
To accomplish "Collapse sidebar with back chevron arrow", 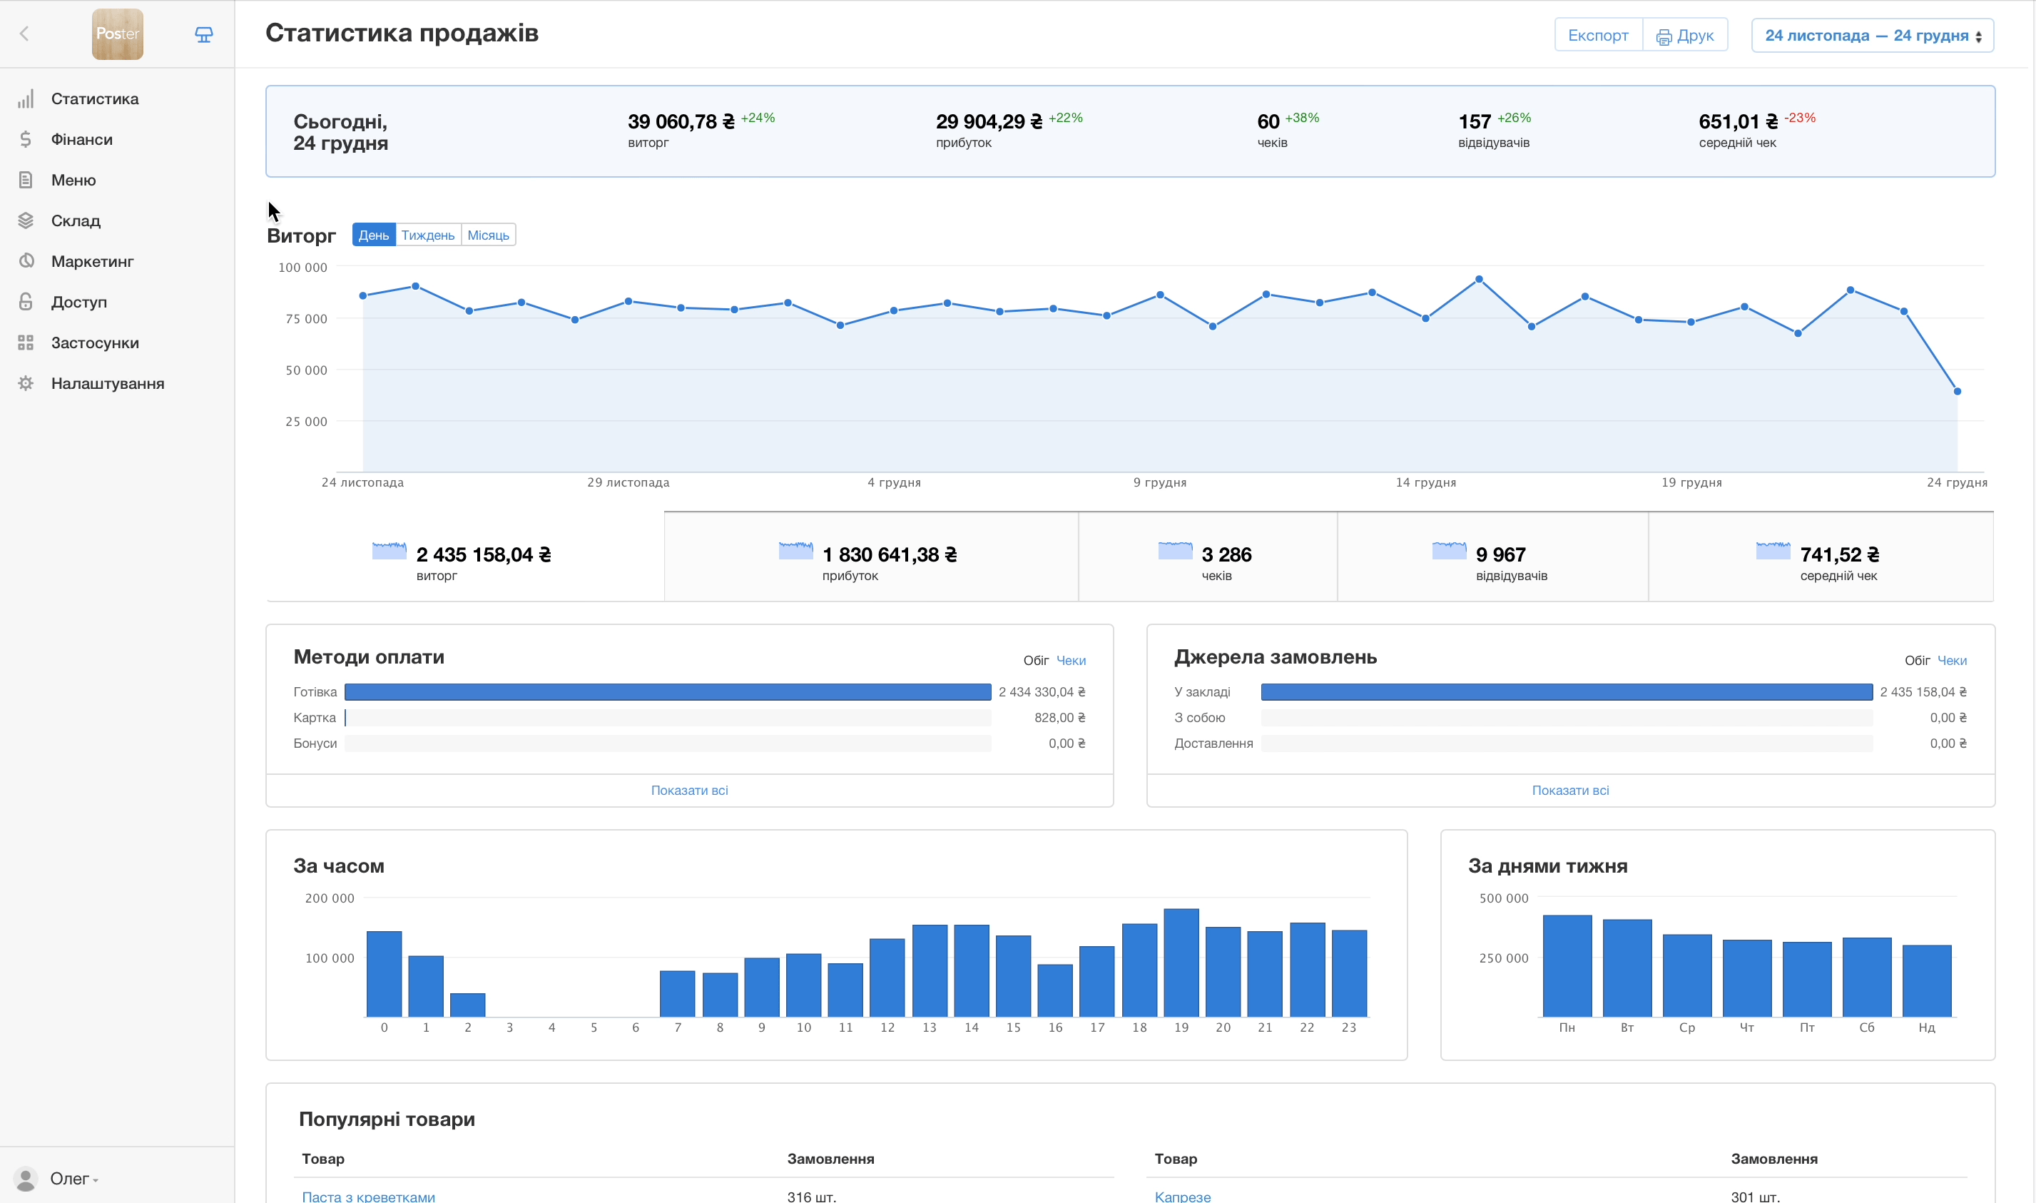I will (24, 34).
